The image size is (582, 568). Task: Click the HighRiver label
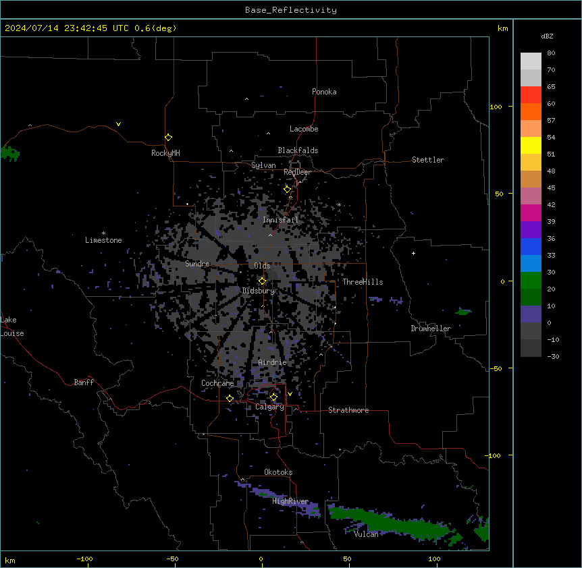[x=290, y=501]
